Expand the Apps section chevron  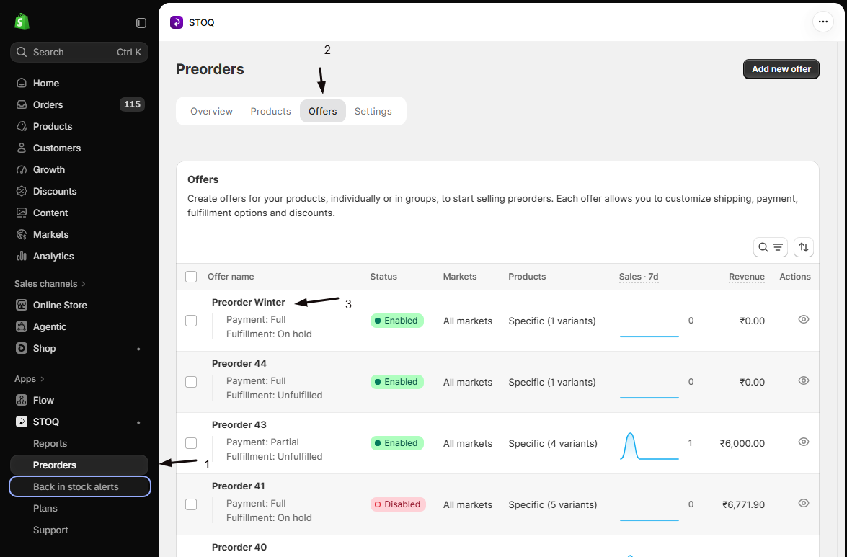43,379
